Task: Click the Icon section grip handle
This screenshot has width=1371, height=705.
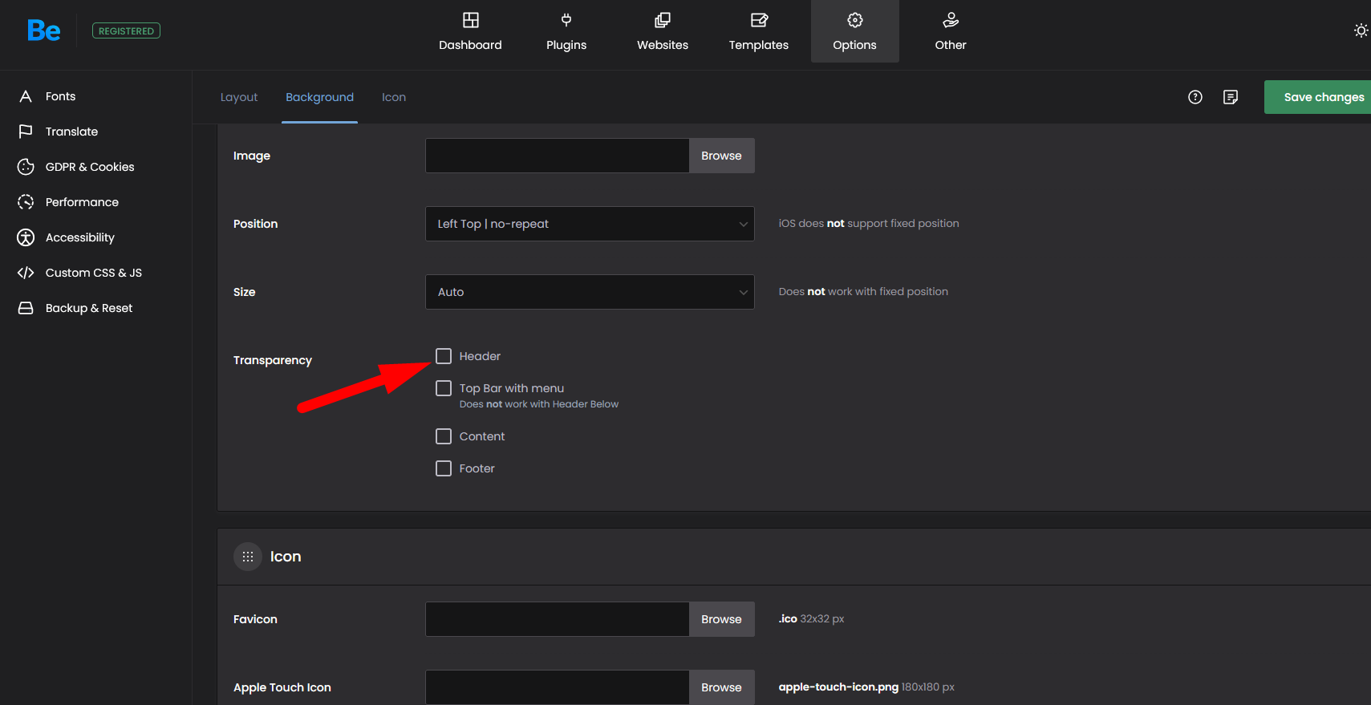Action: (x=248, y=557)
